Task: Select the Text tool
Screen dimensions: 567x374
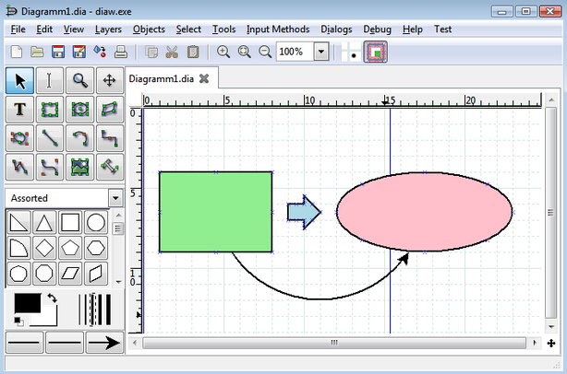Action: point(20,110)
